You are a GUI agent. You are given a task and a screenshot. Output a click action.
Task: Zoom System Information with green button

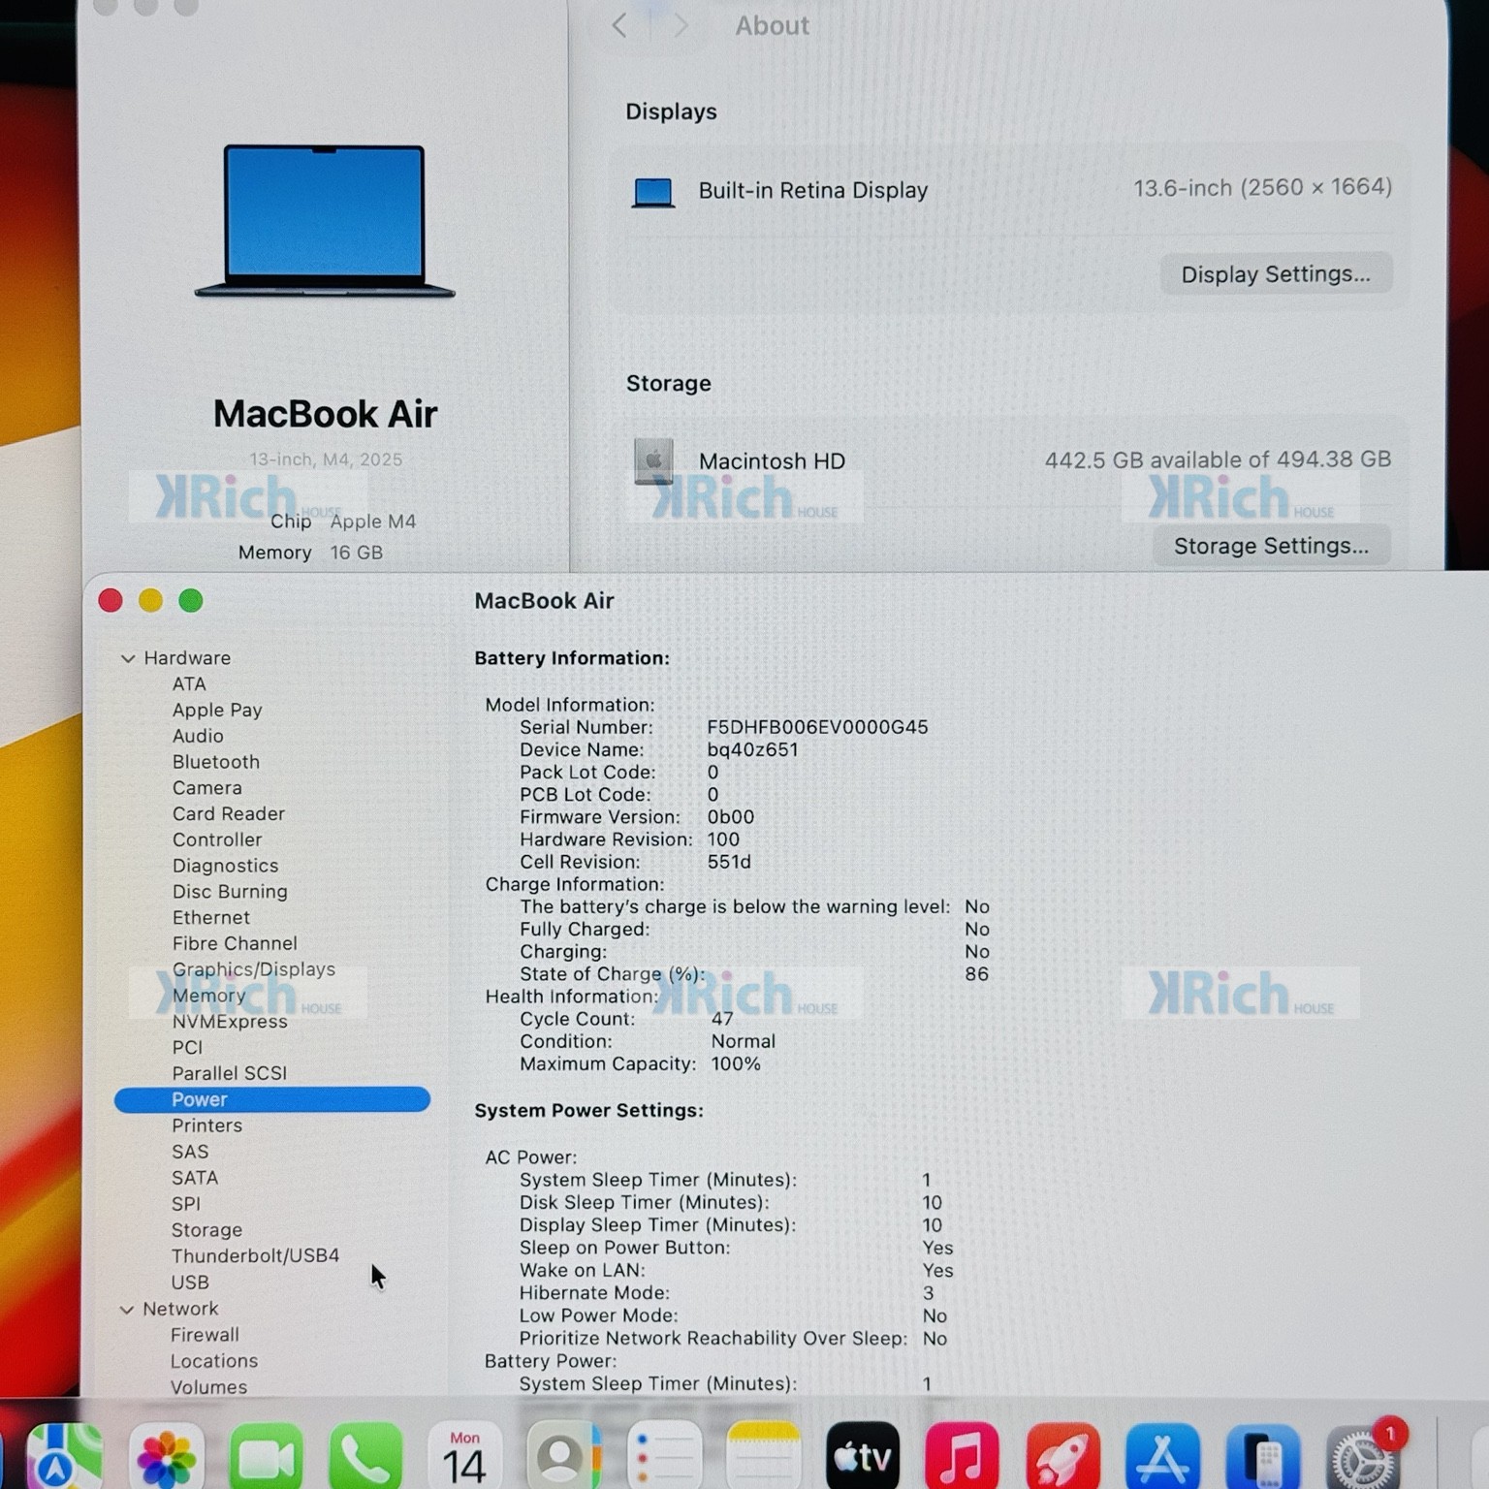click(191, 601)
